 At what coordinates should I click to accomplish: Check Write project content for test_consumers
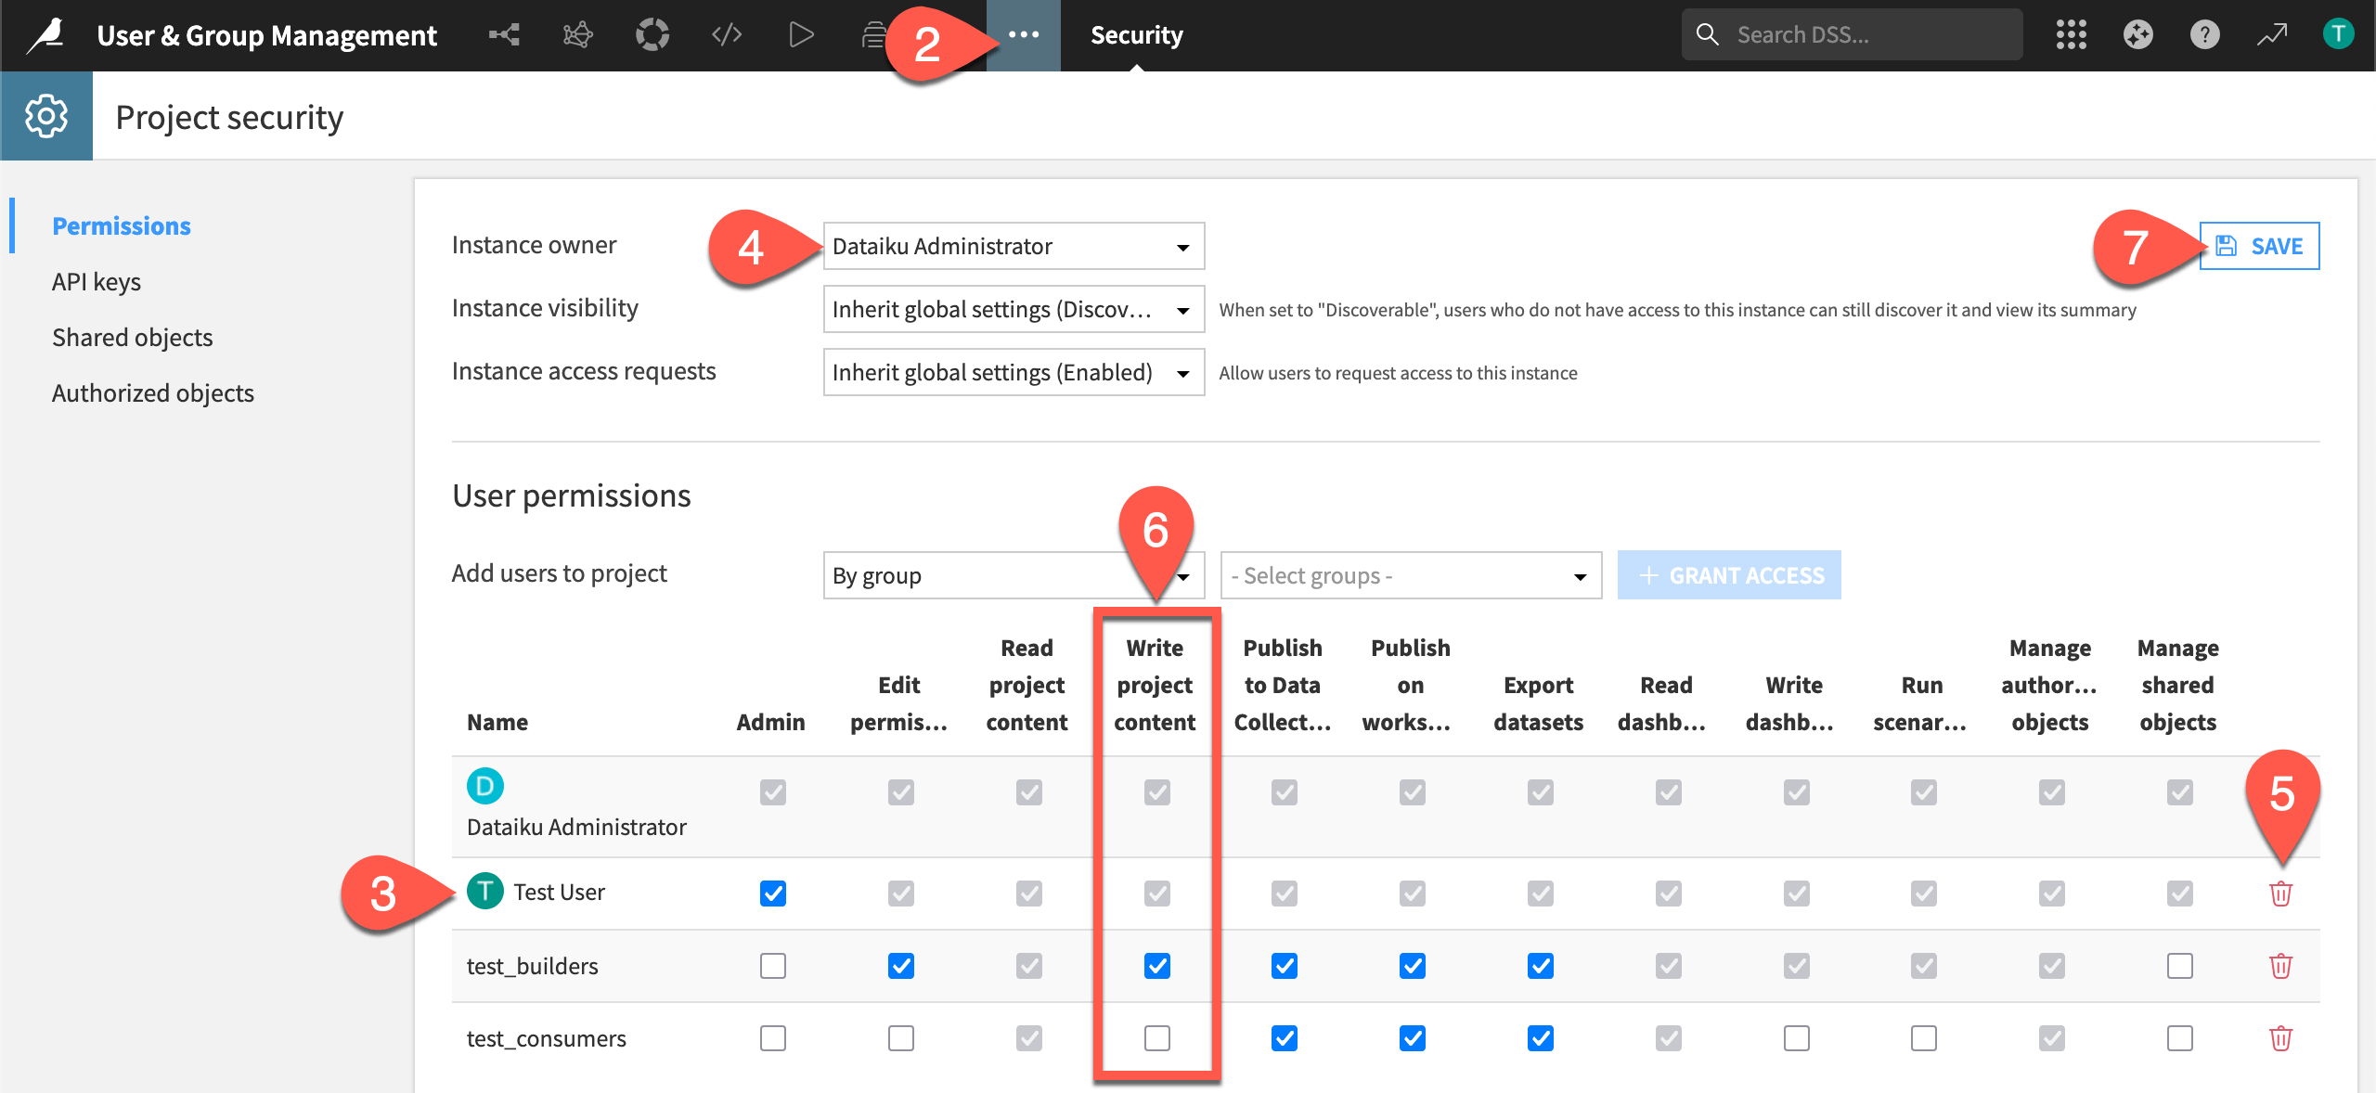click(x=1156, y=1038)
